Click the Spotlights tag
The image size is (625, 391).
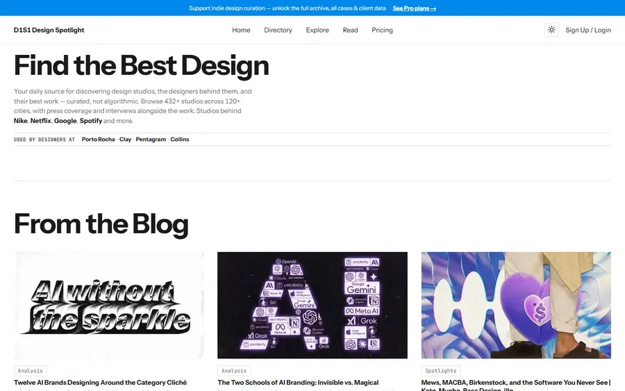[441, 371]
